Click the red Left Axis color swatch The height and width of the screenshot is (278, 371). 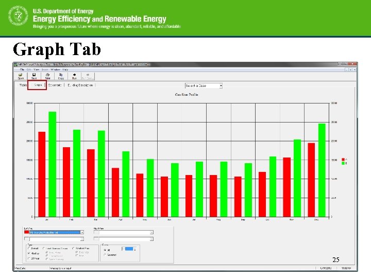pyautogui.click(x=26, y=232)
